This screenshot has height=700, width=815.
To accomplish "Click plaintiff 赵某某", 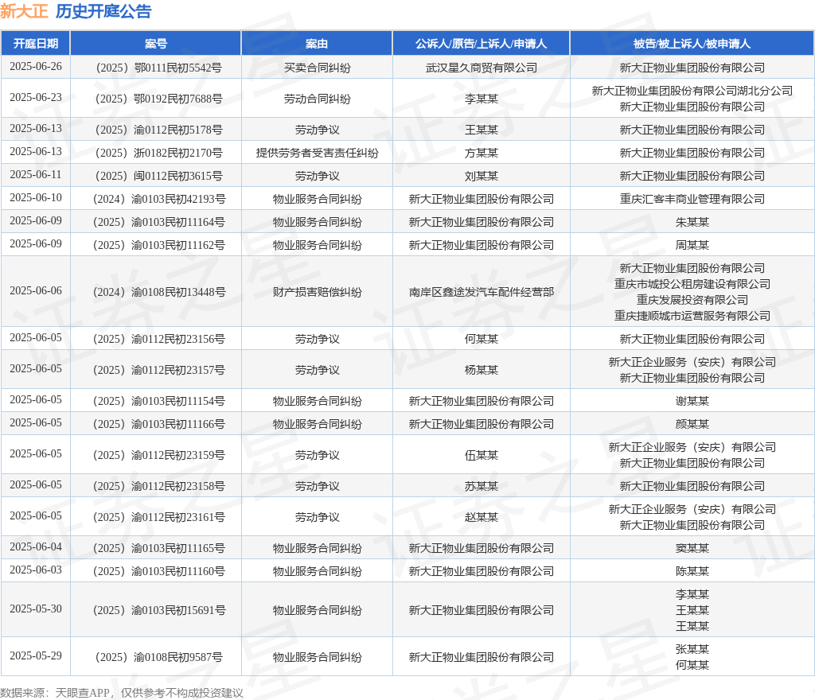I will pos(482,517).
